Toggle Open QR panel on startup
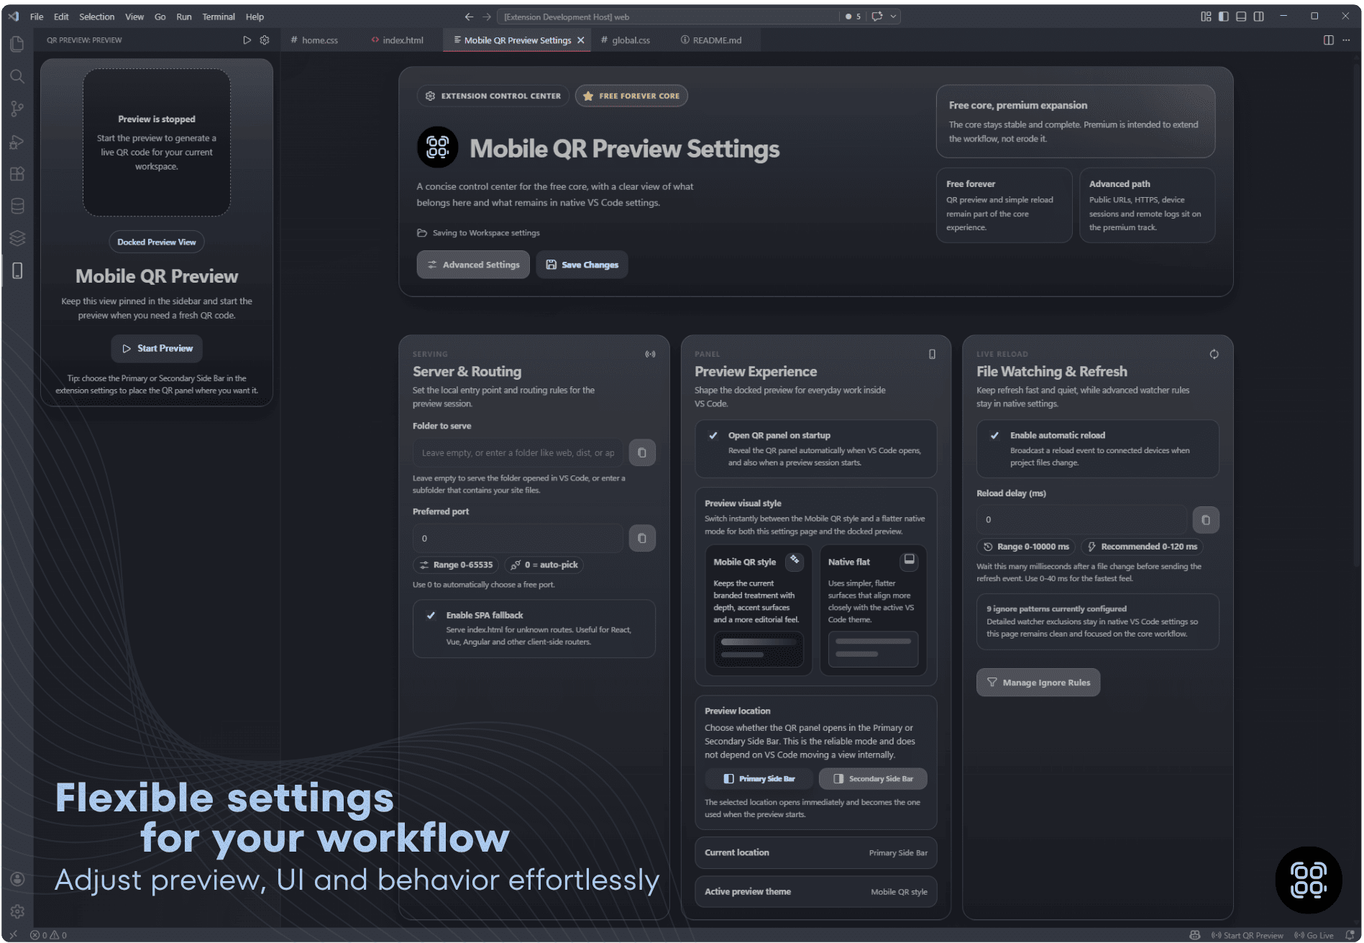The height and width of the screenshot is (943, 1364). 713,435
